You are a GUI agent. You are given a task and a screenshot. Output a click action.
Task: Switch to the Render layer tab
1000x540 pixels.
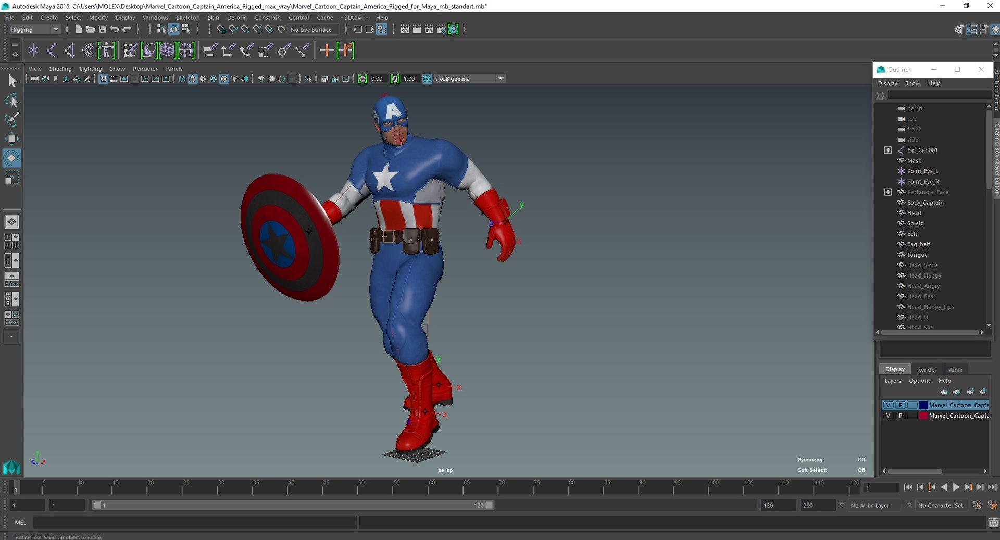pyautogui.click(x=927, y=369)
